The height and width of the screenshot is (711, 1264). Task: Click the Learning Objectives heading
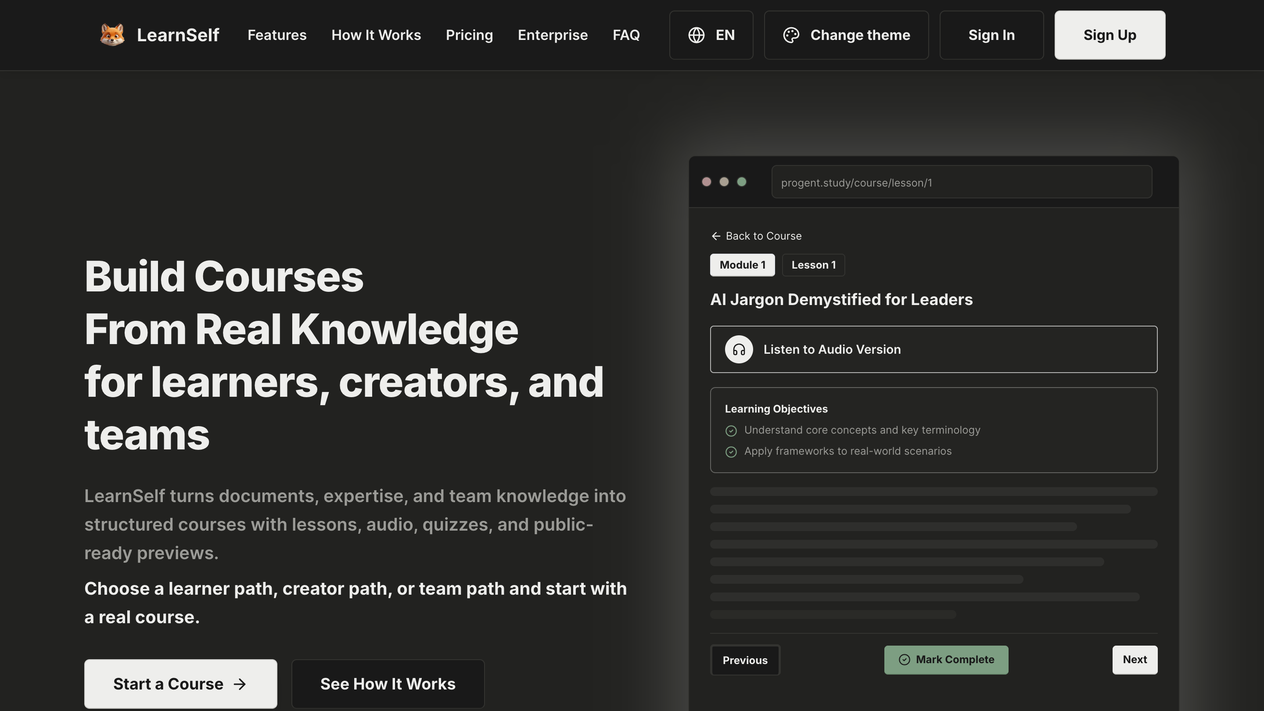pos(776,409)
